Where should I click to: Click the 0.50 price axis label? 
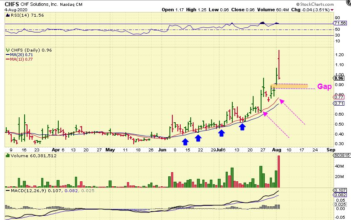tap(339, 124)
